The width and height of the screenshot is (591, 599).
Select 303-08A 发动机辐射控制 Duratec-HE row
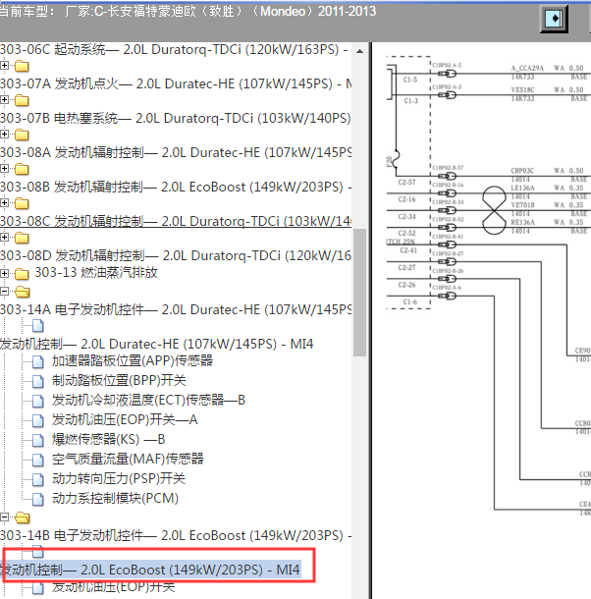coord(176,152)
